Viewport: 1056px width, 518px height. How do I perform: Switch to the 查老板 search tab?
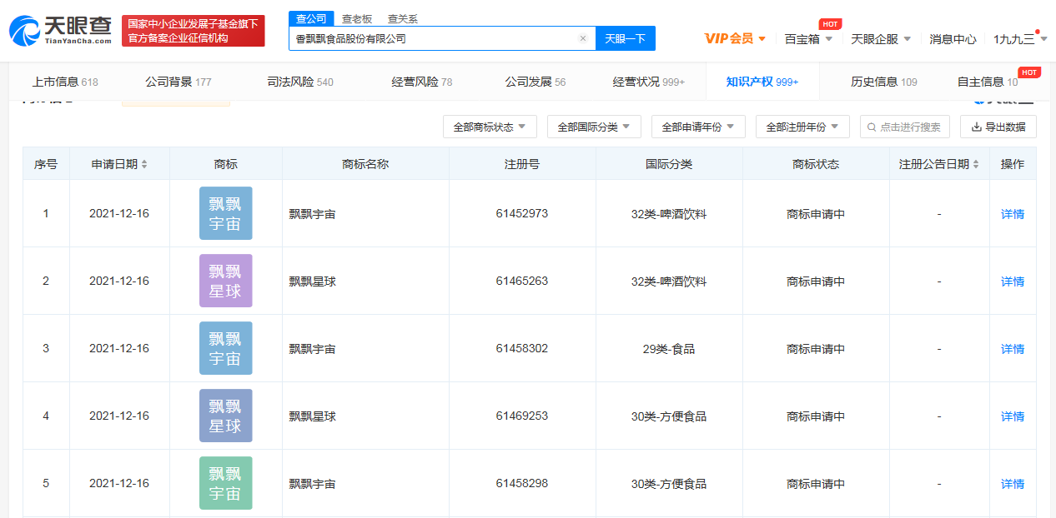[x=357, y=18]
